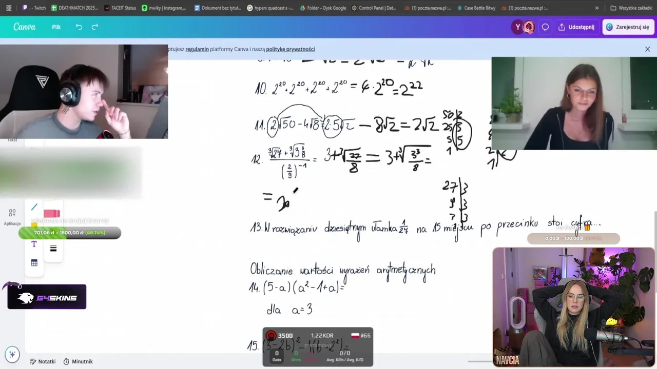The height and width of the screenshot is (369, 657).
Task: Undo the last action
Action: tap(79, 27)
